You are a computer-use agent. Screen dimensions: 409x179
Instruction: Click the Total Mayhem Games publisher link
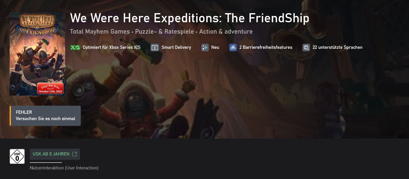point(100,32)
